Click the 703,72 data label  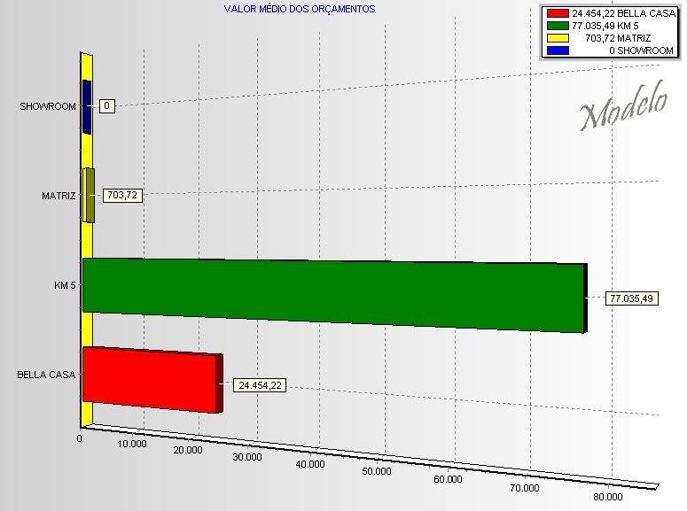click(x=122, y=196)
